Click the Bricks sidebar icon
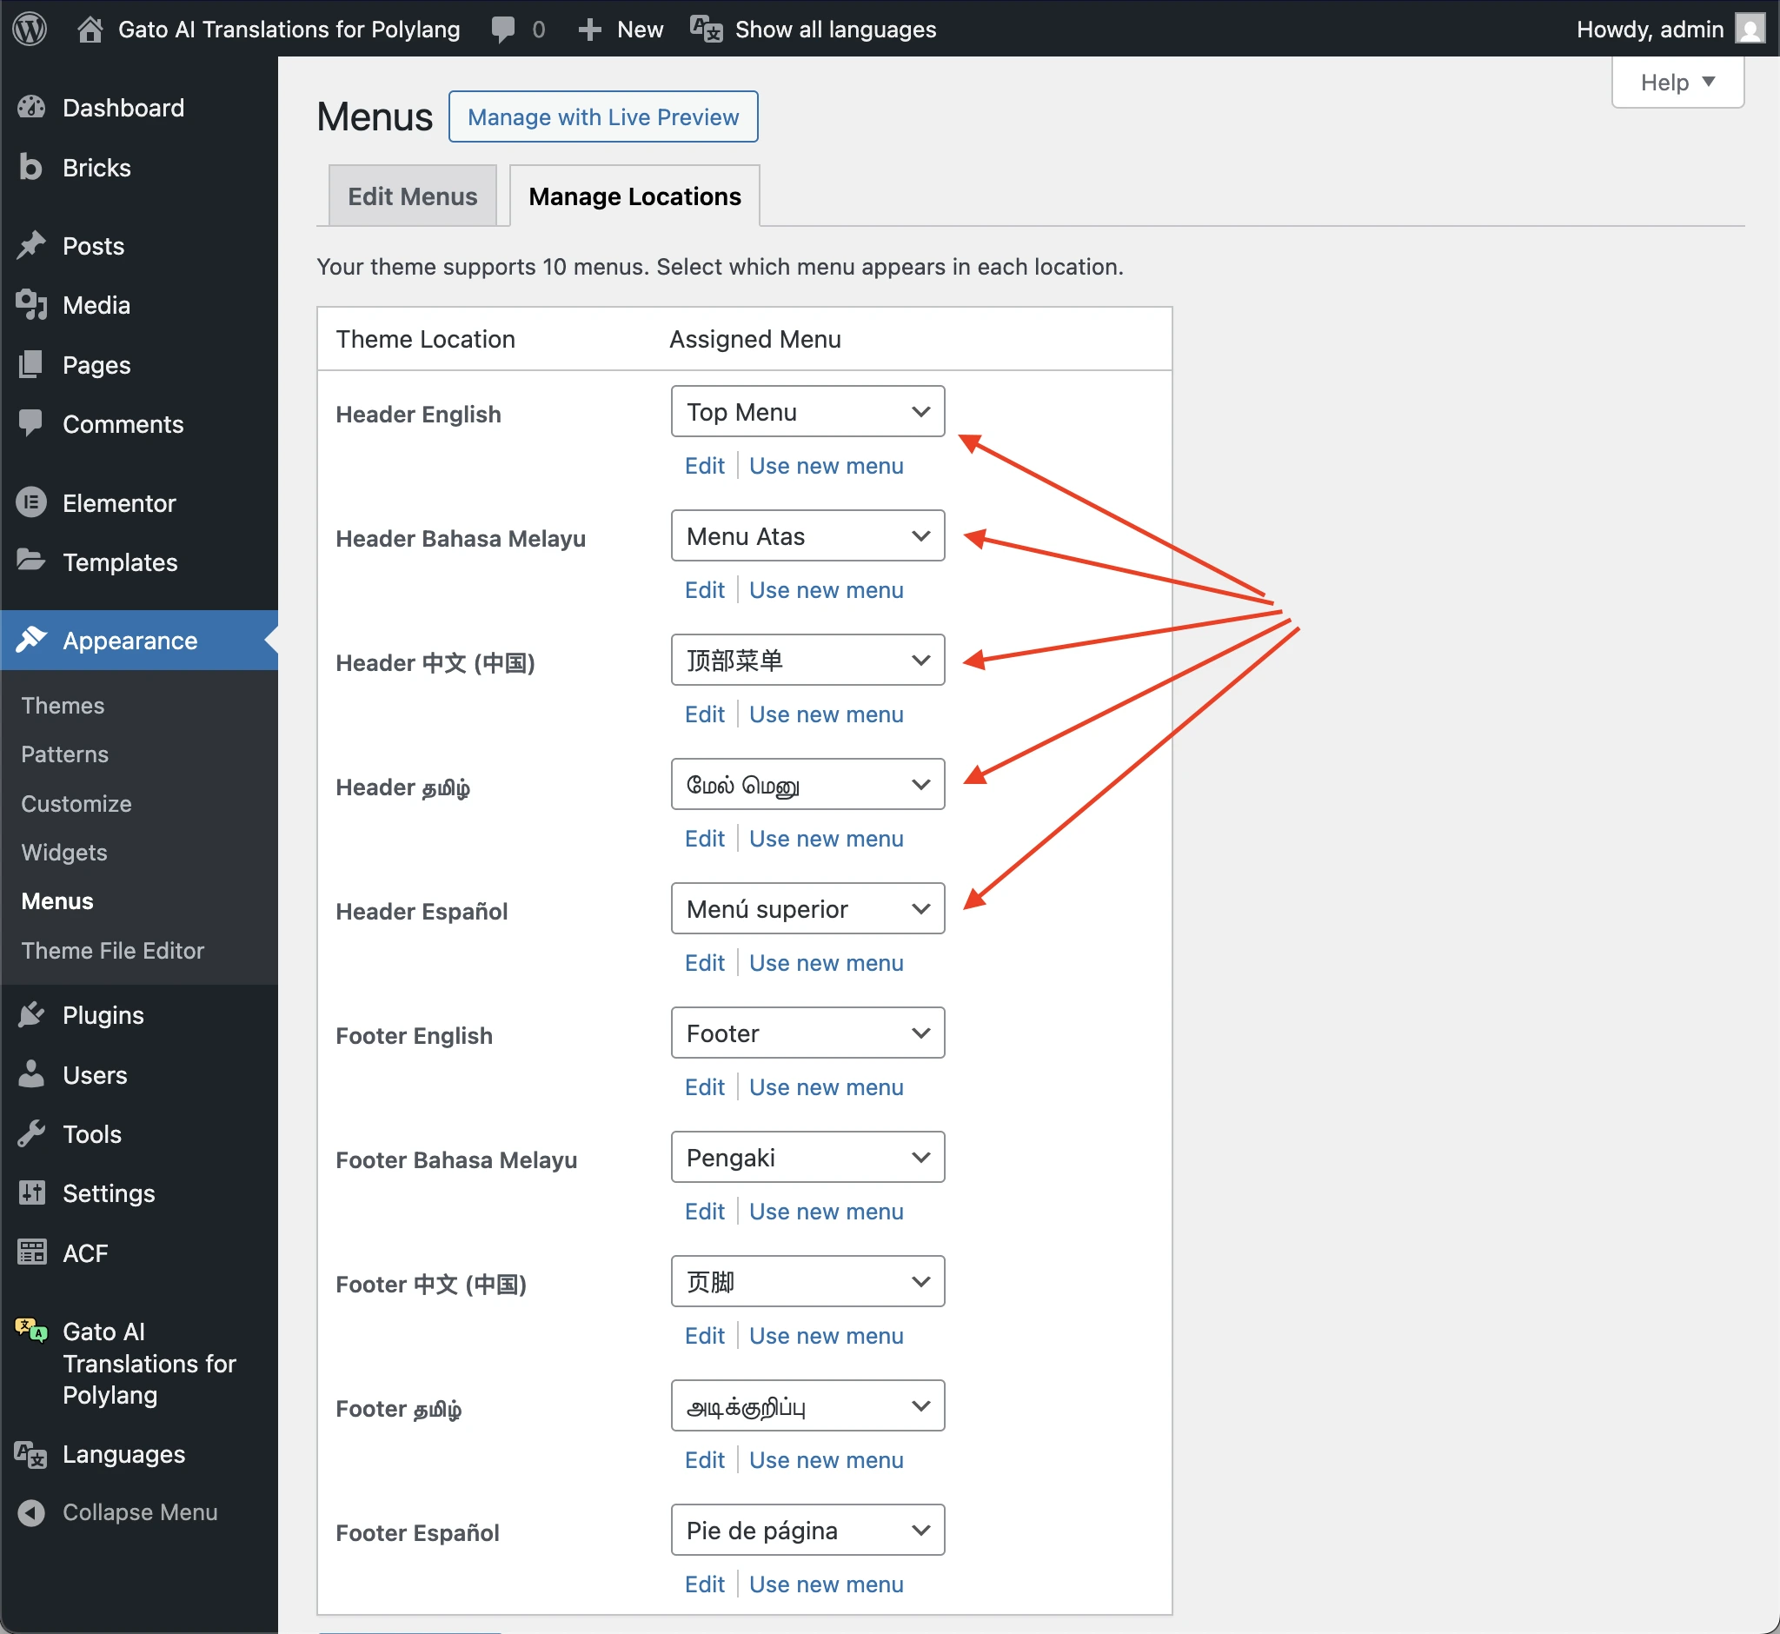This screenshot has height=1634, width=1780. point(31,167)
